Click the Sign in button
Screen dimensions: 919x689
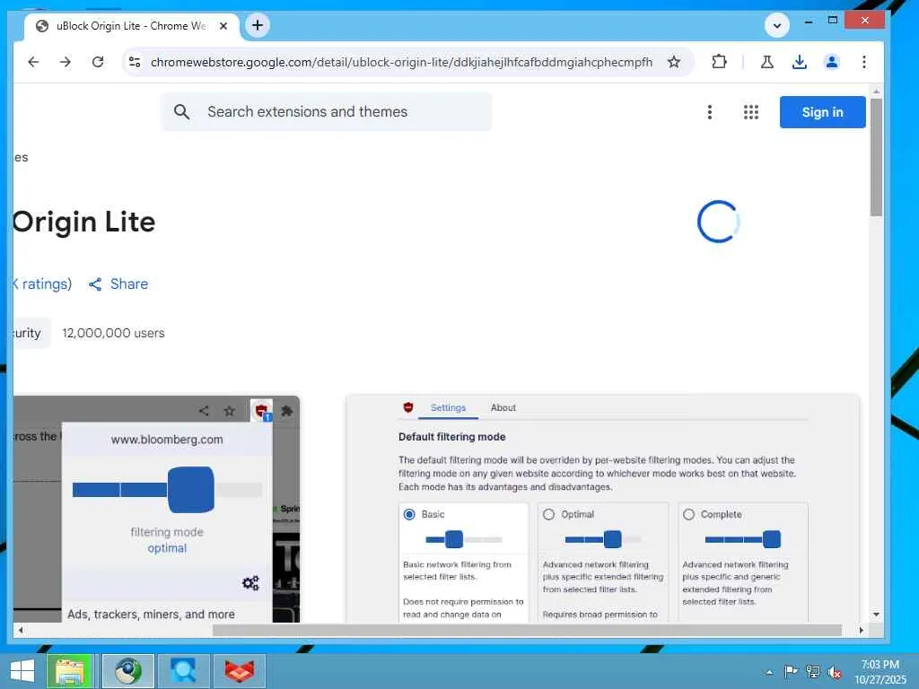coord(822,112)
